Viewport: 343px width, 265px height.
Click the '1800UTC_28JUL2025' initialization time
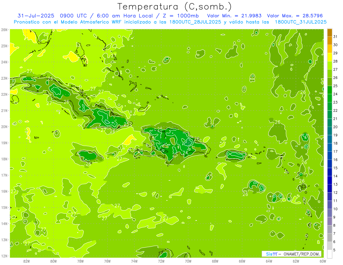click(x=195, y=22)
